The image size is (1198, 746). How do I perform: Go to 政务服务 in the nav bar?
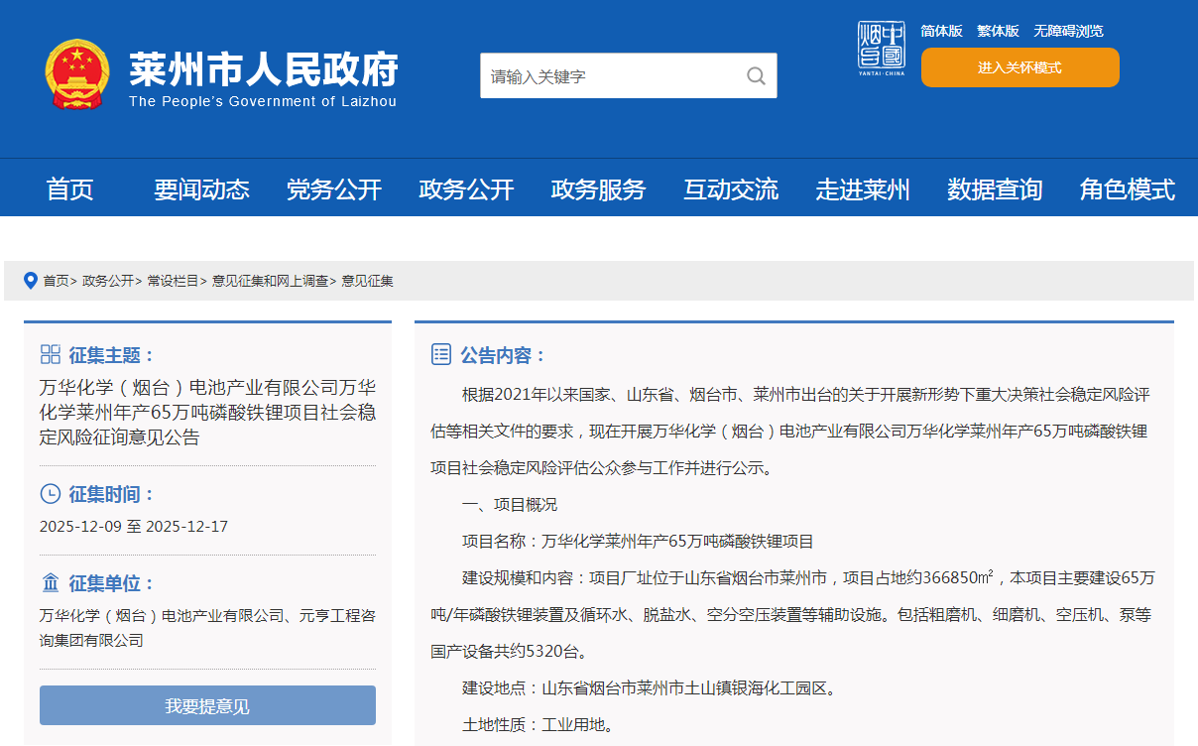coord(598,189)
